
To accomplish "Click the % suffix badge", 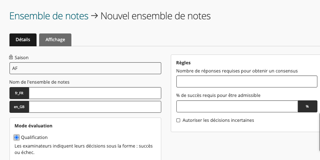I will tap(308, 106).
